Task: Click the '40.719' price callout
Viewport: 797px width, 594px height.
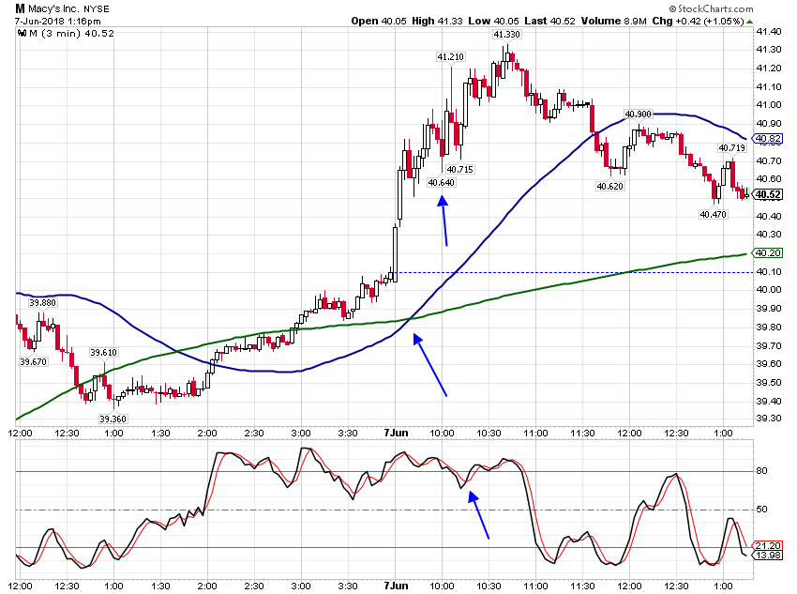Action: pyautogui.click(x=732, y=148)
